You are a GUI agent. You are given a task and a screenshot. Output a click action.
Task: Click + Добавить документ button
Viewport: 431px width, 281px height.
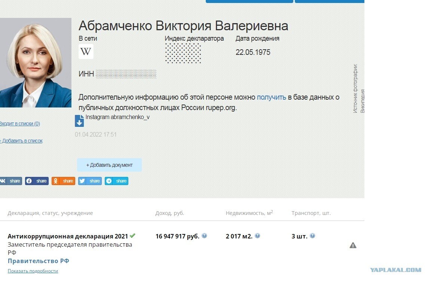[x=109, y=165]
